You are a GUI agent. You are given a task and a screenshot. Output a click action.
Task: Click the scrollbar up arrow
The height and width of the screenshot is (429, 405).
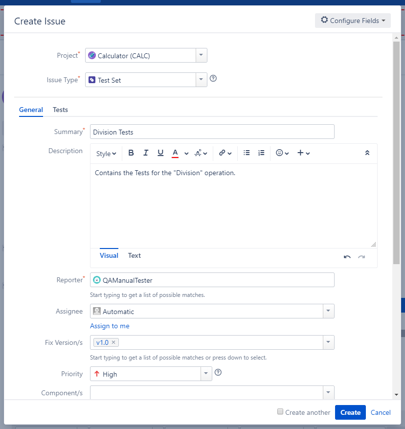point(396,38)
